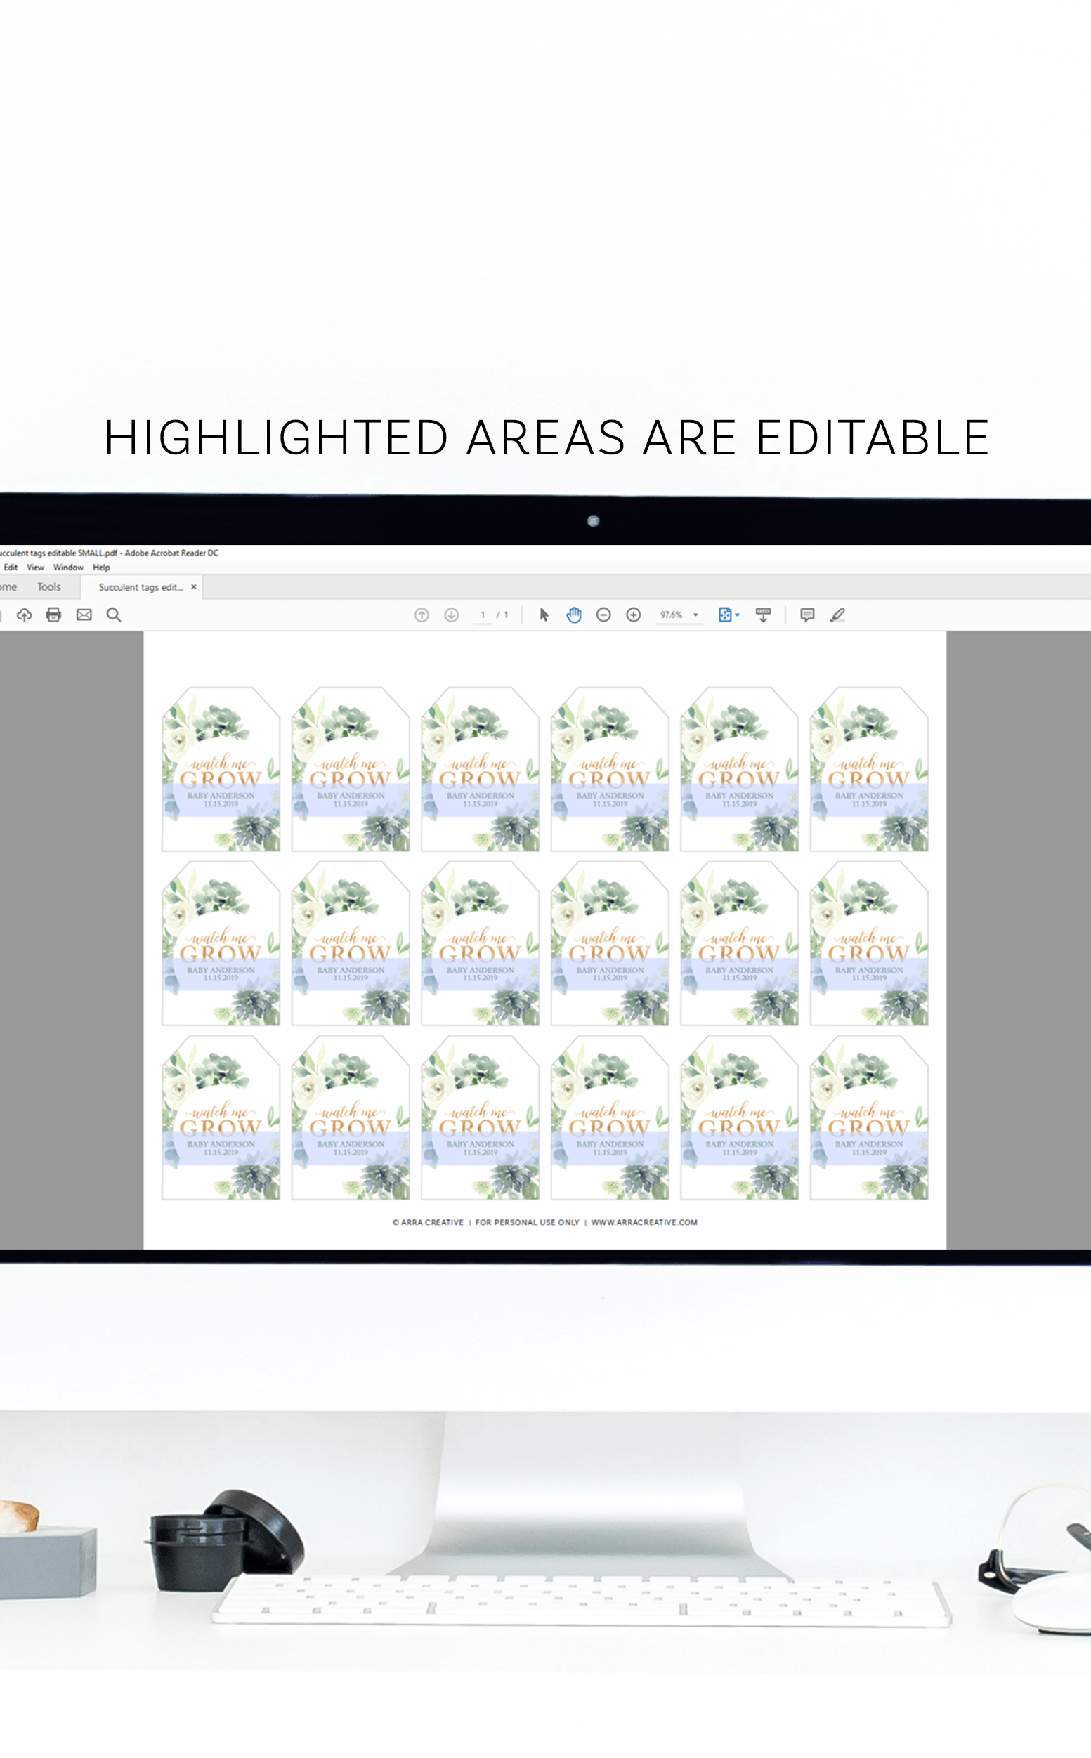Open the 97.6% zoom level dropdown

click(695, 615)
